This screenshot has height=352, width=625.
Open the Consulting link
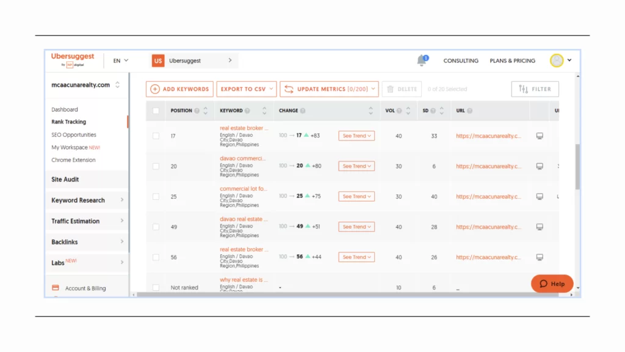coord(461,61)
